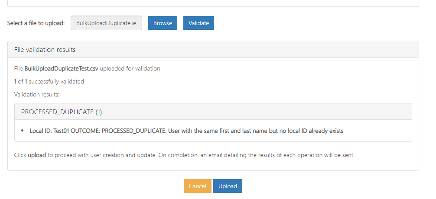This screenshot has height=199, width=436.
Task: Select the BulkUploadDuplicateTe file field
Action: [x=106, y=23]
